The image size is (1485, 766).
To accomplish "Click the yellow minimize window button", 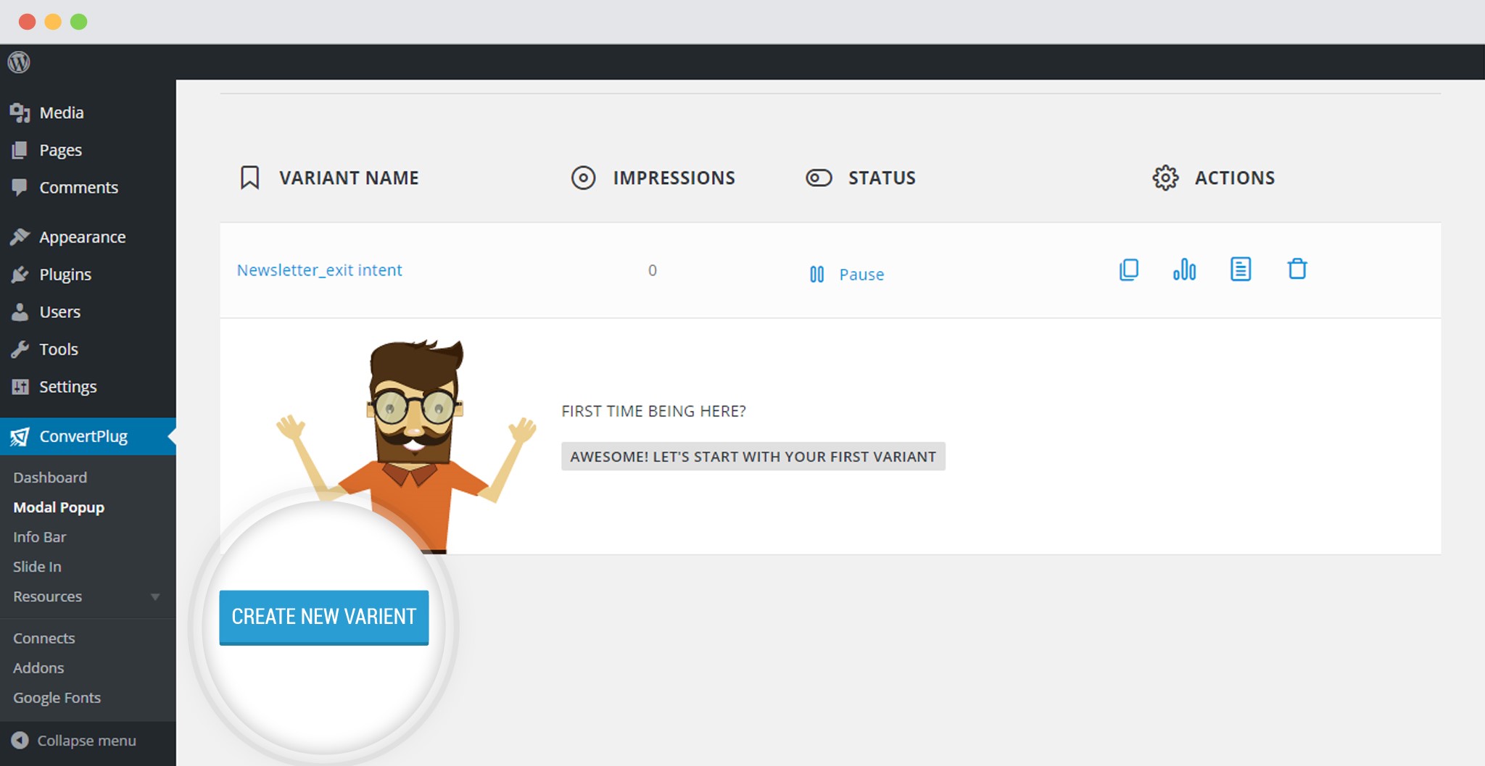I will pyautogui.click(x=53, y=22).
